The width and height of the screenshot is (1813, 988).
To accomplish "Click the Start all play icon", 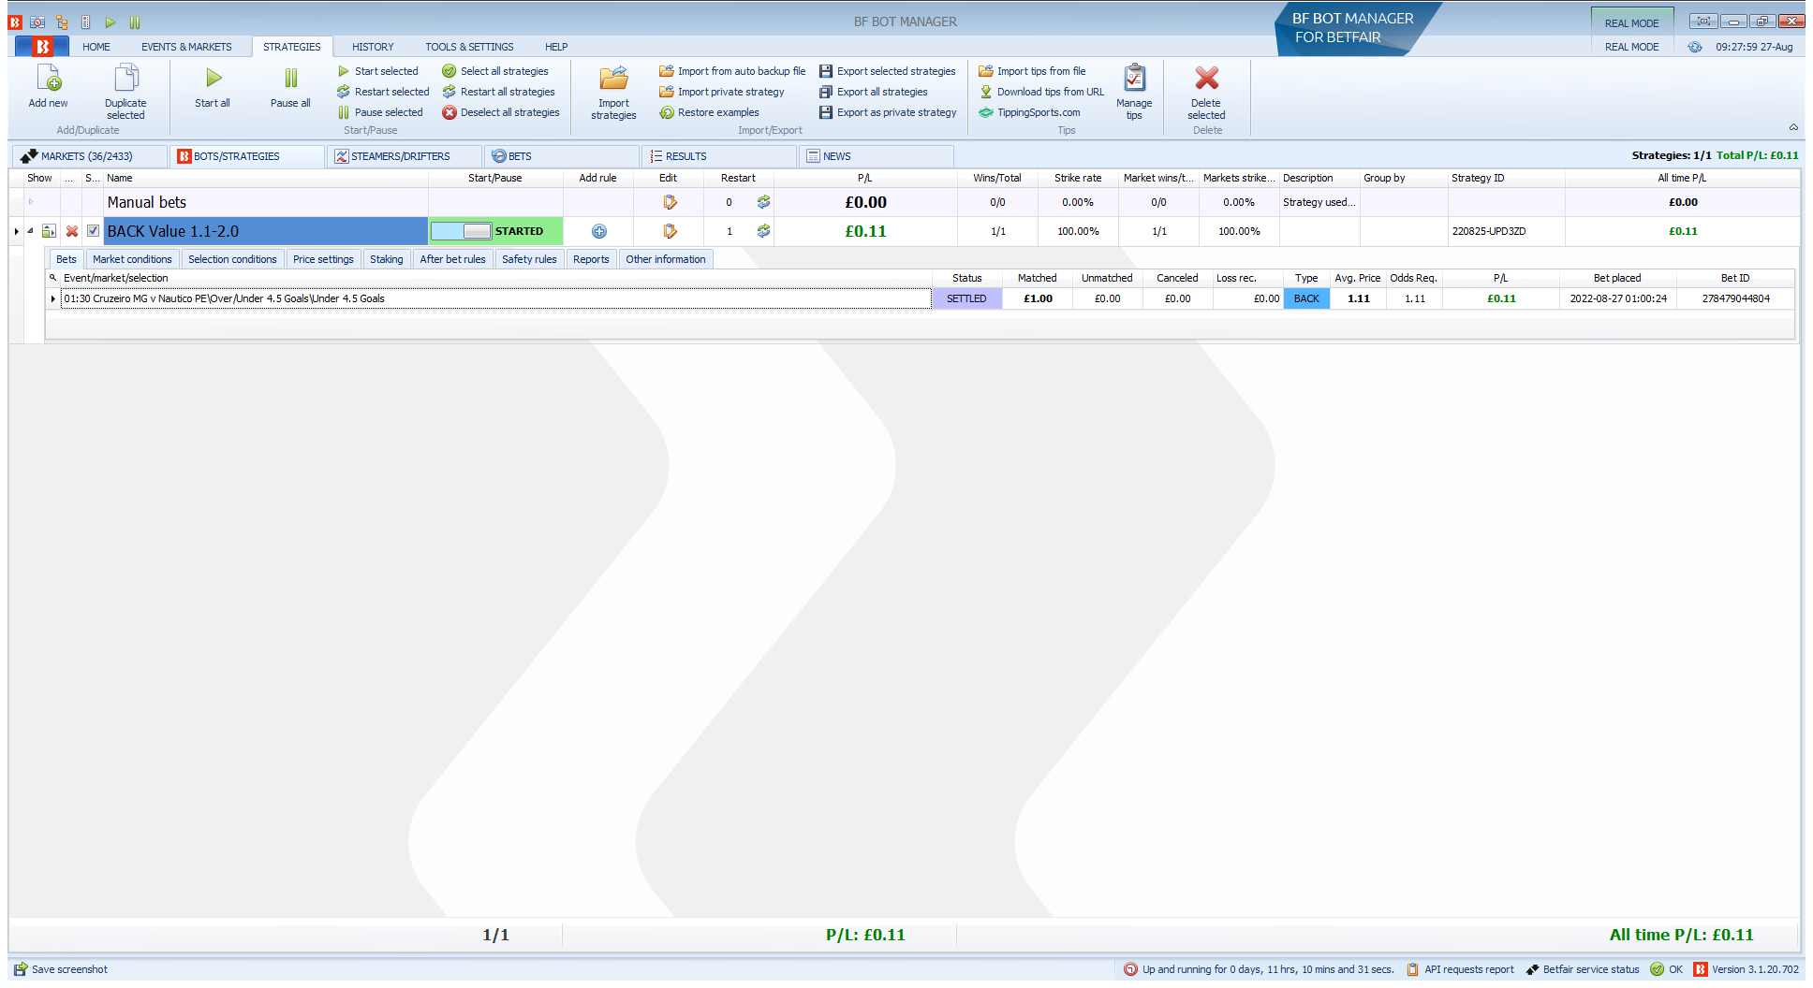I will tap(214, 79).
